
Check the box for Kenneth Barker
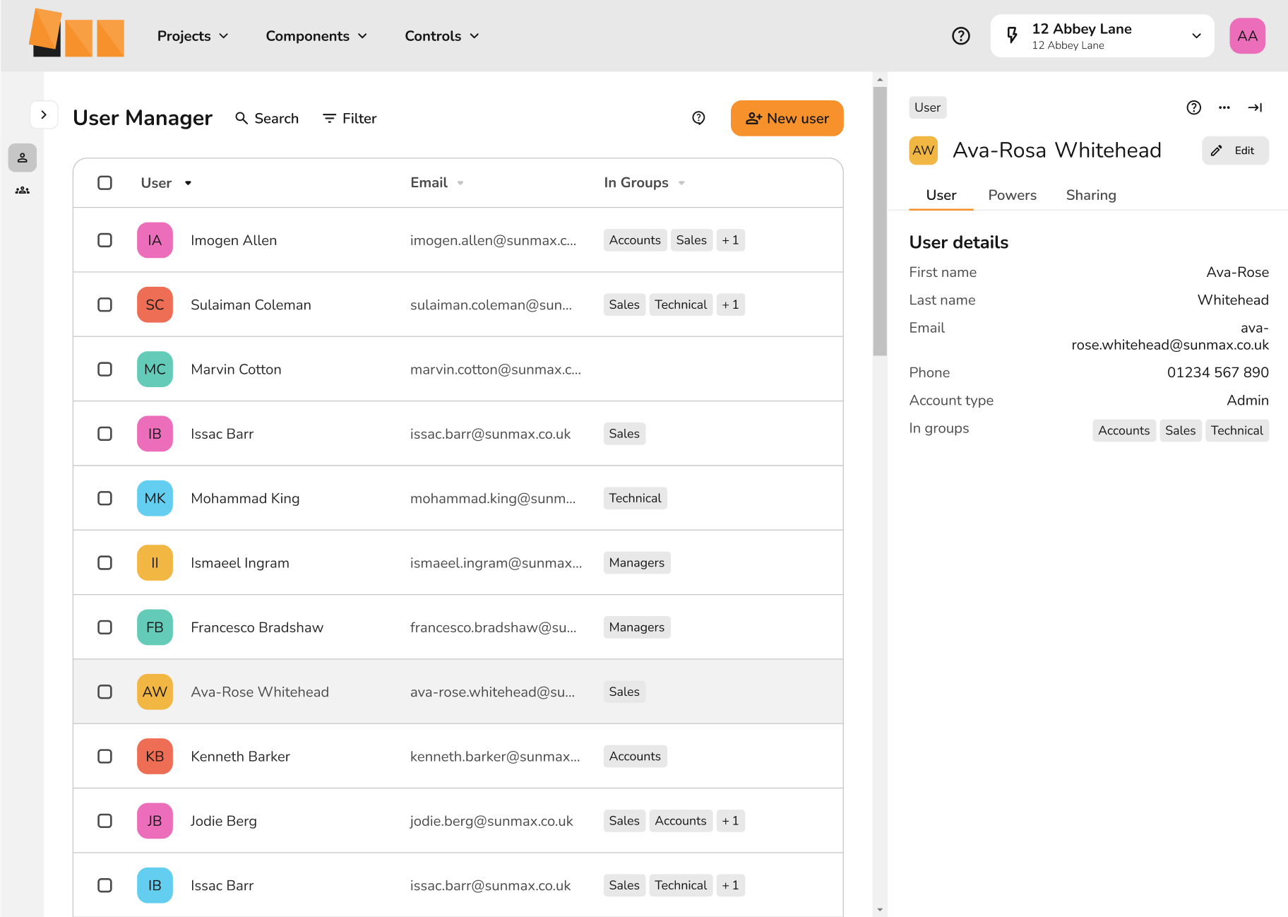point(105,756)
